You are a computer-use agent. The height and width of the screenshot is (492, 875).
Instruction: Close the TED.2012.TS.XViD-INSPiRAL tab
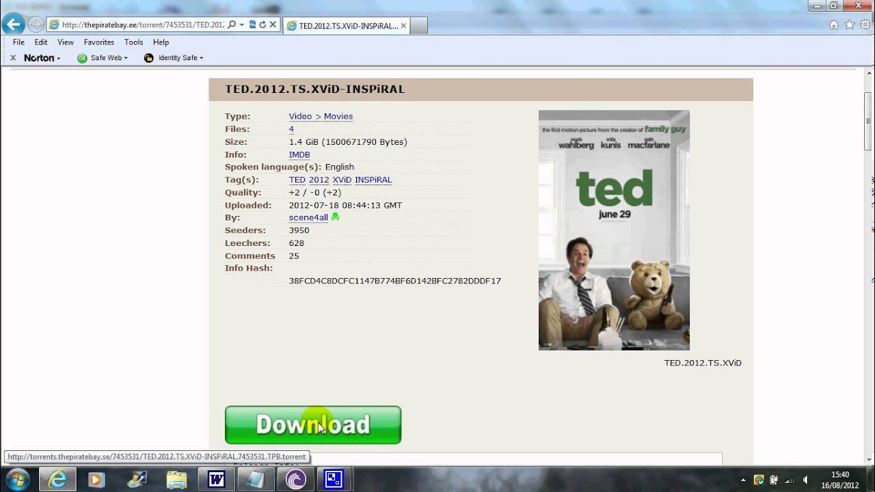coord(403,25)
